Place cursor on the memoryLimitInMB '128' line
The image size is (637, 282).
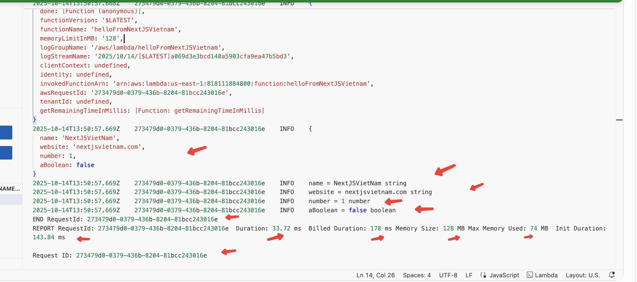pos(81,38)
